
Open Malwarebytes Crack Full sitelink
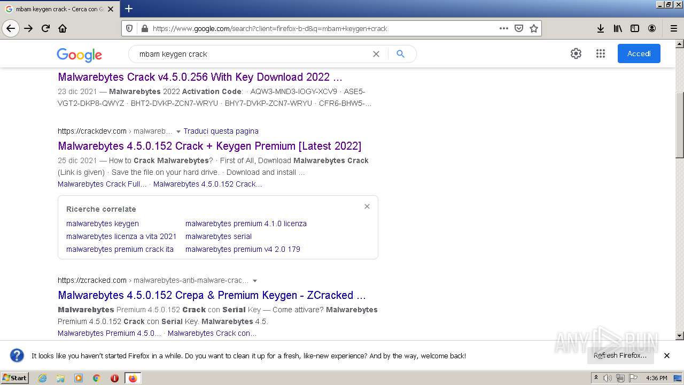tap(102, 184)
